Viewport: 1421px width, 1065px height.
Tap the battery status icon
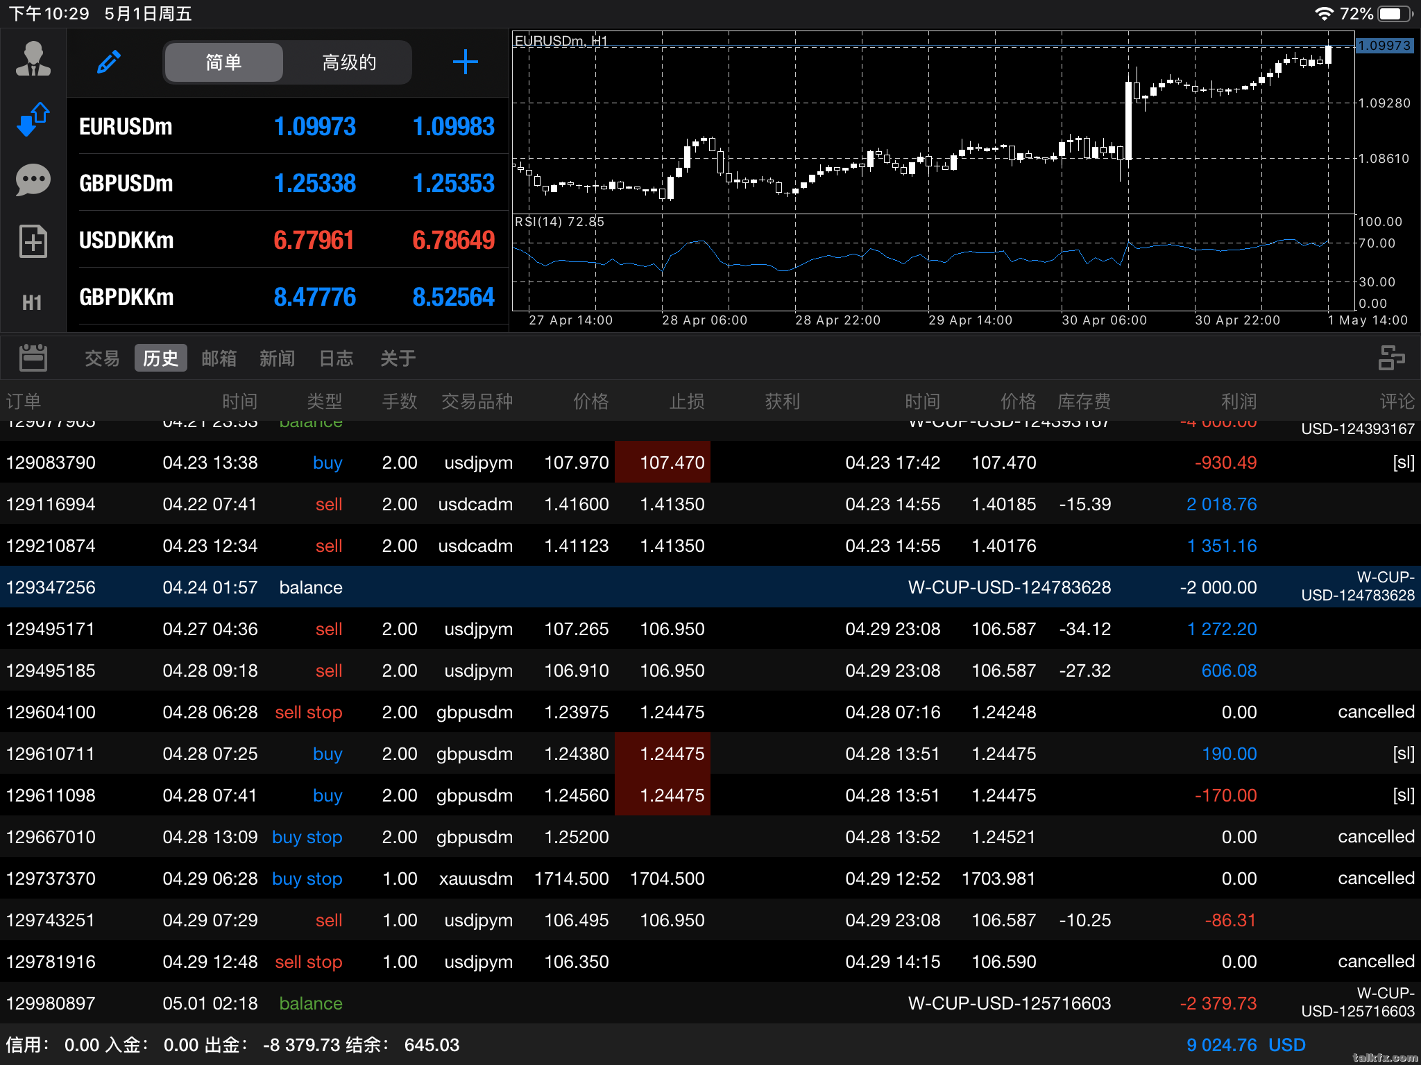[1394, 13]
